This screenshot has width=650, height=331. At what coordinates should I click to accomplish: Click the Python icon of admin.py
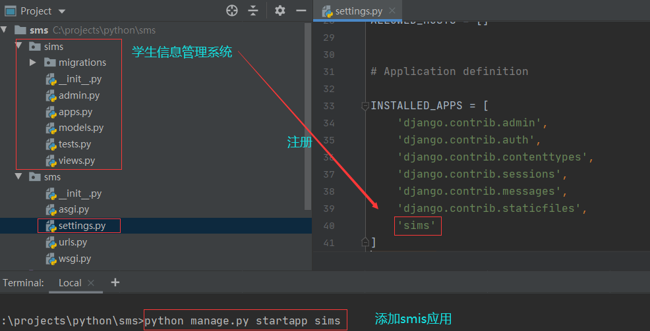pos(51,95)
